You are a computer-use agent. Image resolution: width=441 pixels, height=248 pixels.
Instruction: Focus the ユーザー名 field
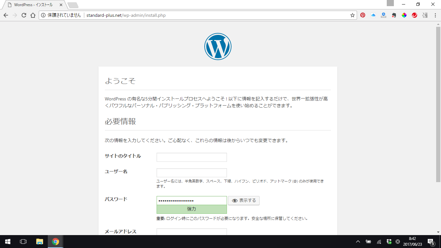(192, 173)
